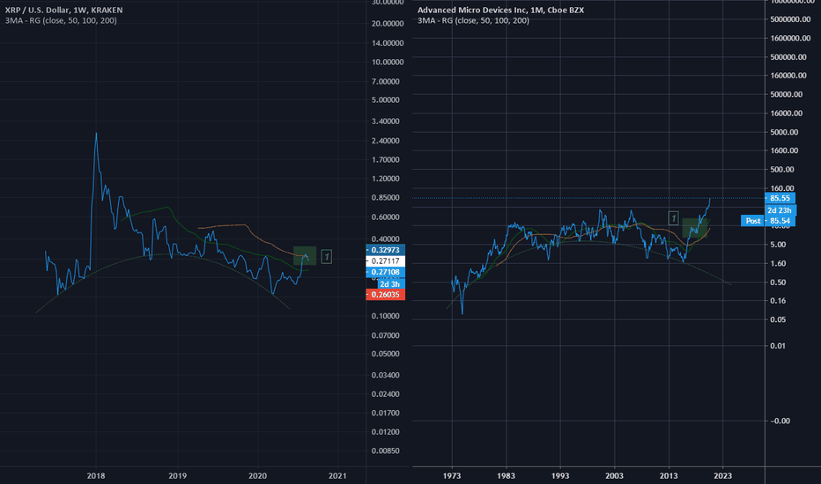The height and width of the screenshot is (484, 821).
Task: Click the 10.00000 price scale value
Action: pos(388,62)
